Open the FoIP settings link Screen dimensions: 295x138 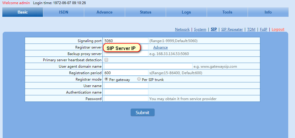coord(263,29)
